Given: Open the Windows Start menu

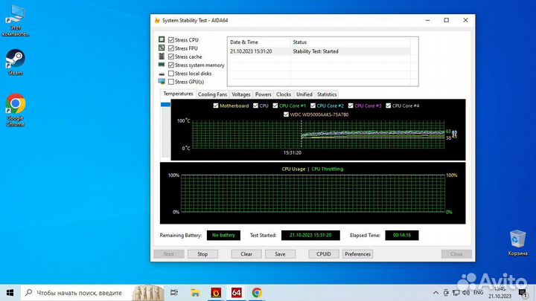Looking at the screenshot, I should click(10, 293).
